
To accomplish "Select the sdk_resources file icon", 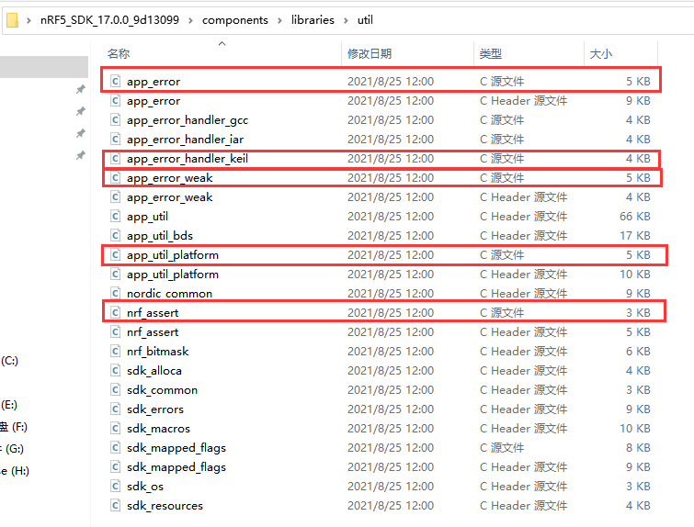I will tap(115, 505).
